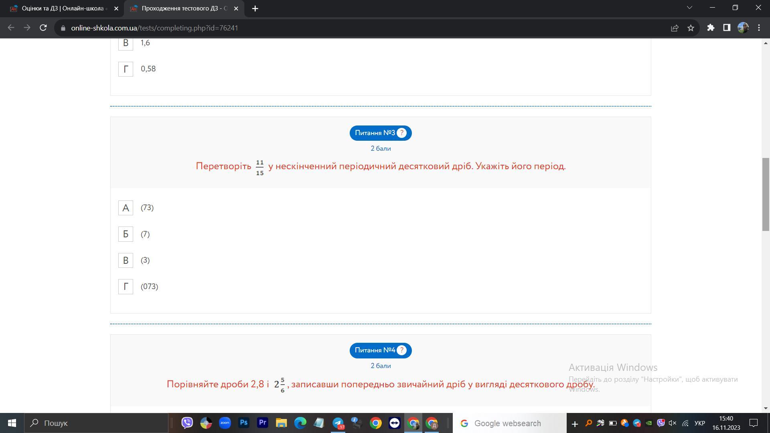Open the browser extensions puzzle icon
Screen dimensions: 770x433
coord(711,28)
